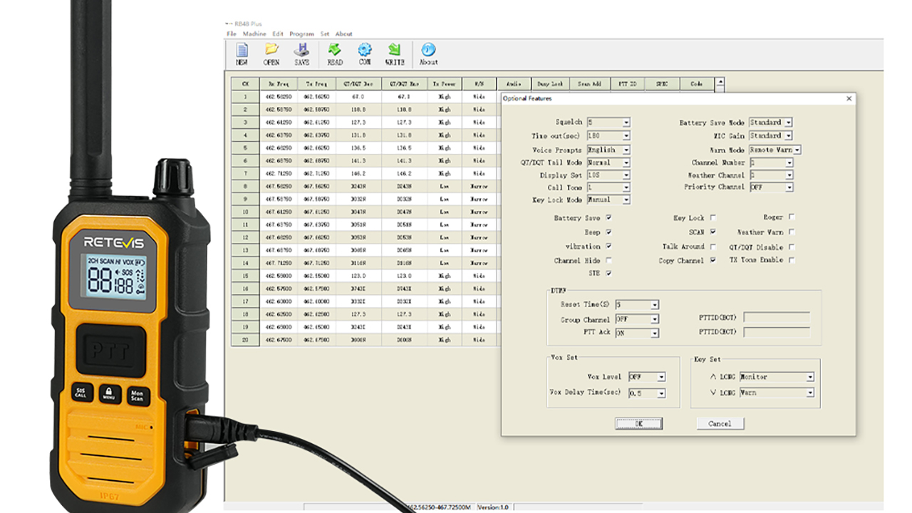Click the READ from radio icon

(335, 54)
